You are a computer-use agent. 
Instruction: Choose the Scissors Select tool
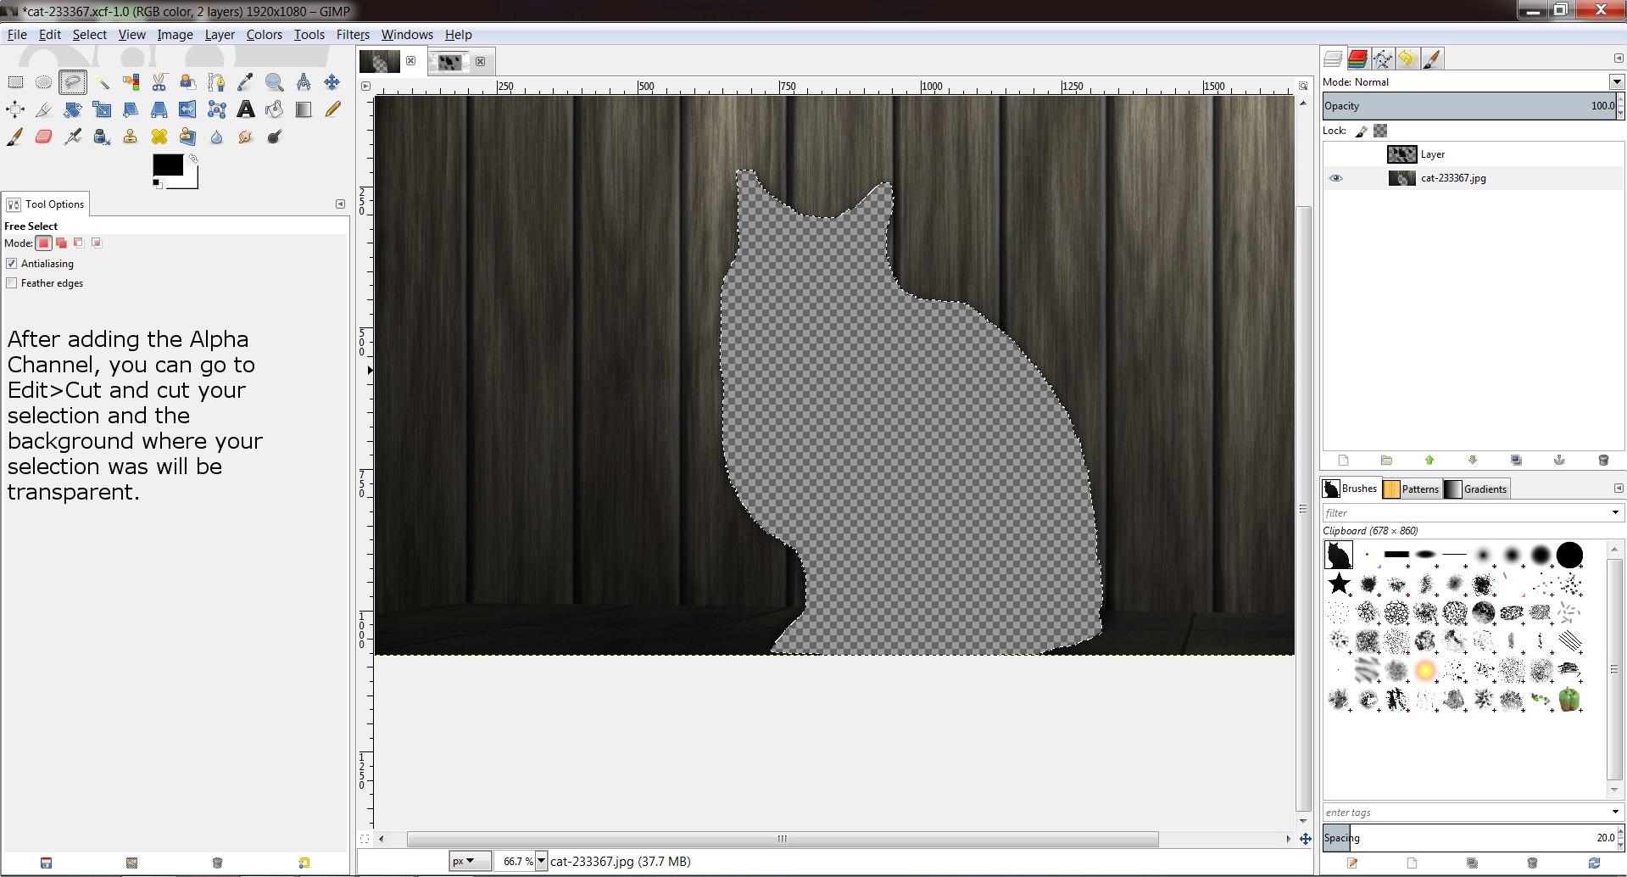(159, 82)
